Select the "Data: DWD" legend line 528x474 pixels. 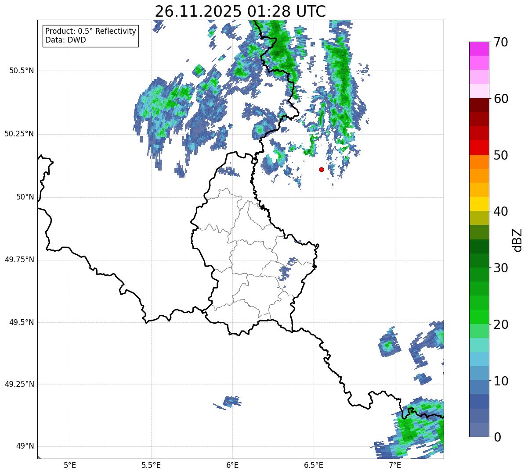(x=66, y=40)
